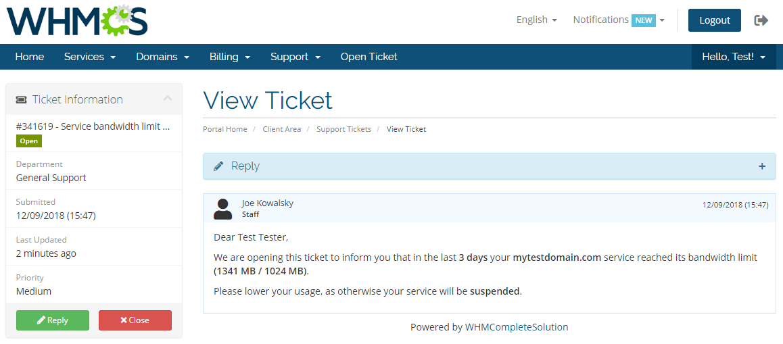Open the English language dropdown

coord(536,20)
